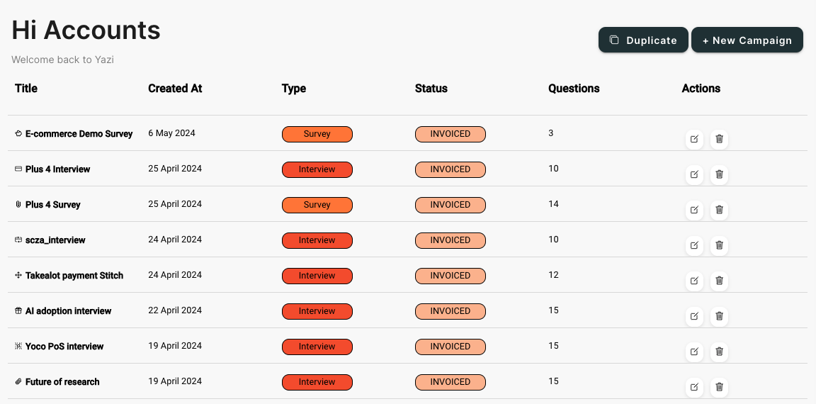Viewport: 816px width, 404px height.
Task: Click trash icon for Plus 4 Survey
Action: click(719, 210)
